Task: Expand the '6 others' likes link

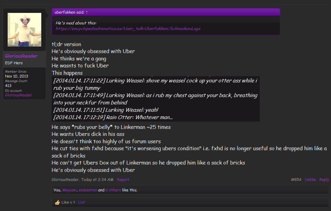Action: point(113,190)
